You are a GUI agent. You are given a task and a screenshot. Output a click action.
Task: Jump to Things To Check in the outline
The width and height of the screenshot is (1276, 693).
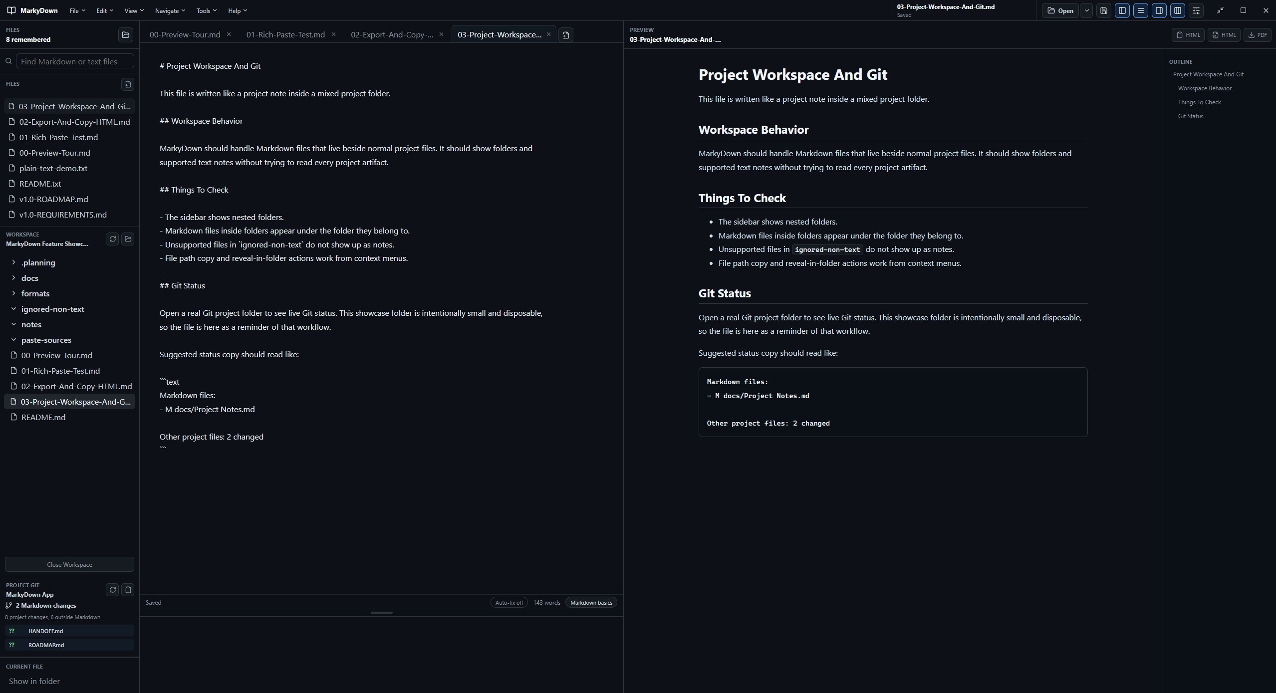1199,102
